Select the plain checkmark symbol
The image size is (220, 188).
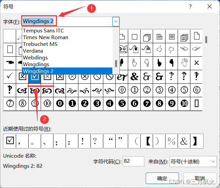[10, 76]
